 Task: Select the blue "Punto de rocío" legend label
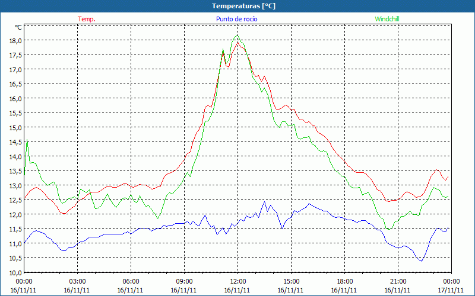point(237,19)
